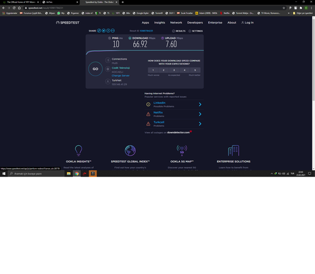
Task: Share result via Facebook icon
Action: (x=108, y=31)
